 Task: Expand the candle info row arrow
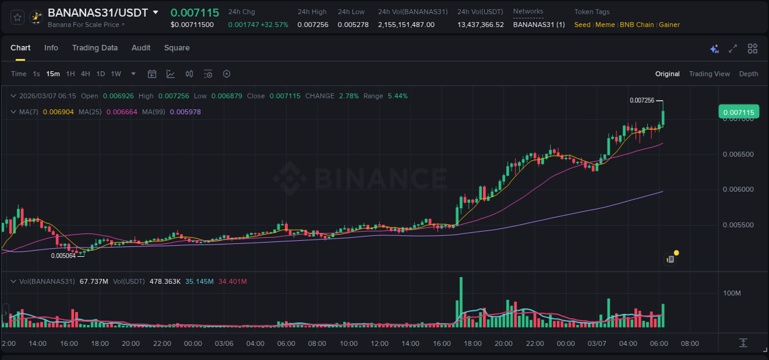coord(14,96)
